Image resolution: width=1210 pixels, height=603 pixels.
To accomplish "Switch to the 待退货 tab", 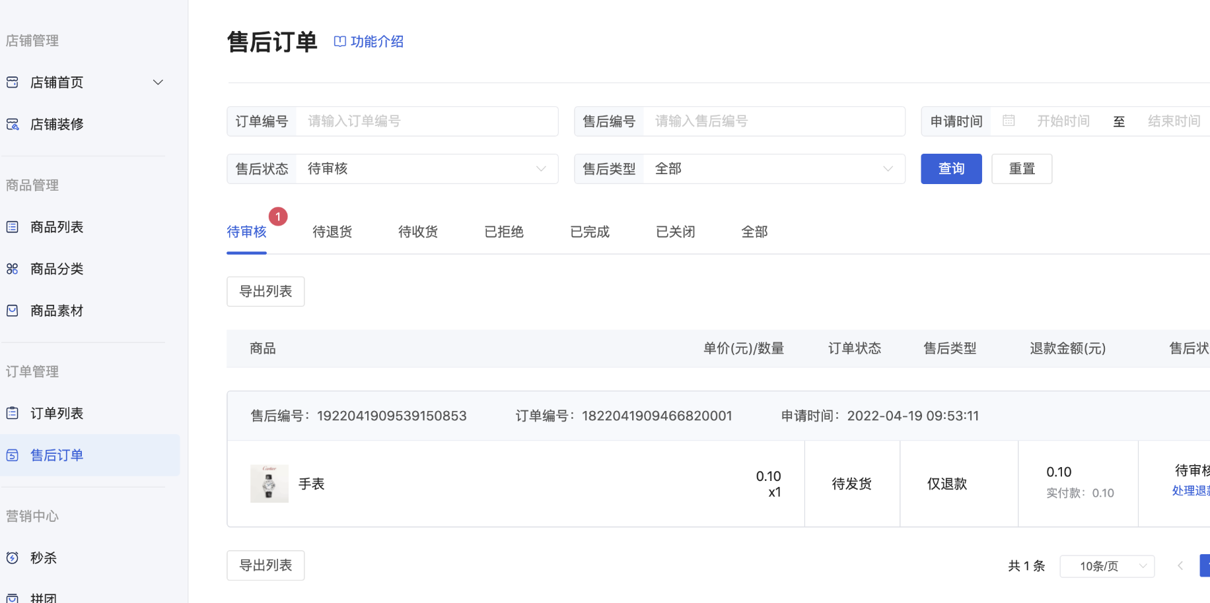I will 332,232.
